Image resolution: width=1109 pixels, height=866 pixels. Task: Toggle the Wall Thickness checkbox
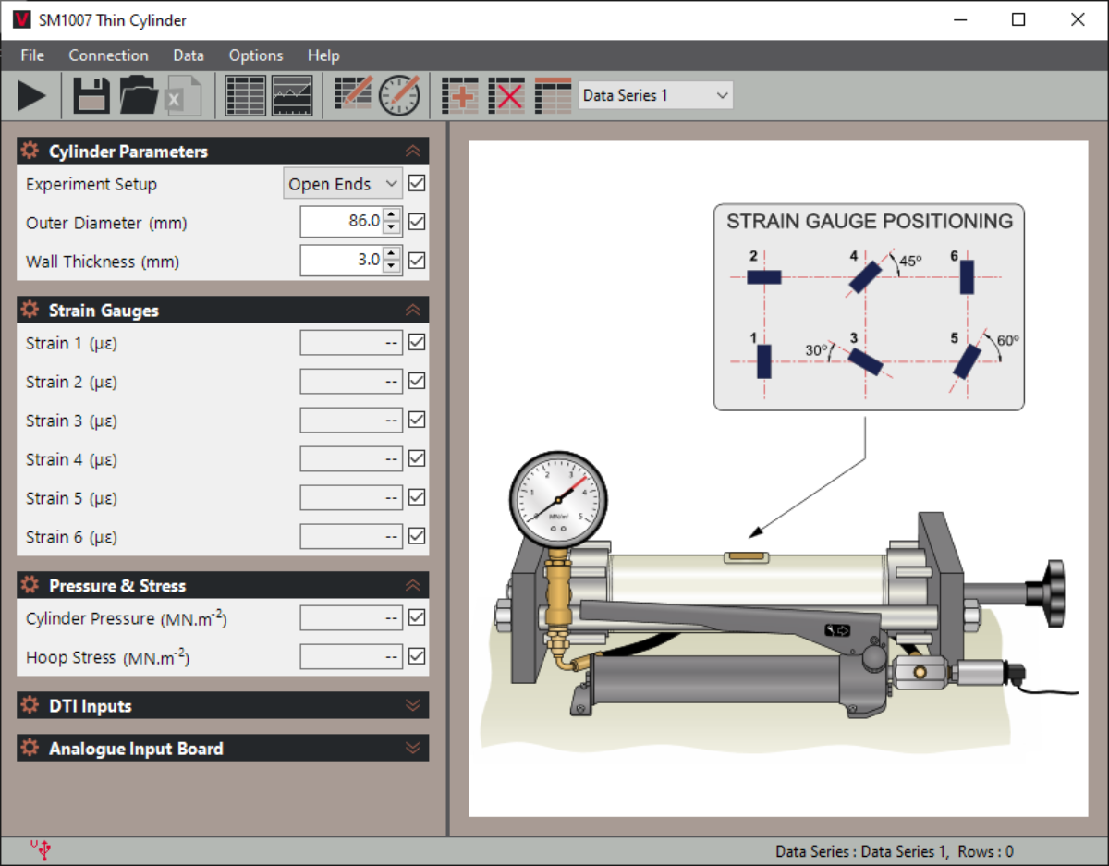(417, 261)
